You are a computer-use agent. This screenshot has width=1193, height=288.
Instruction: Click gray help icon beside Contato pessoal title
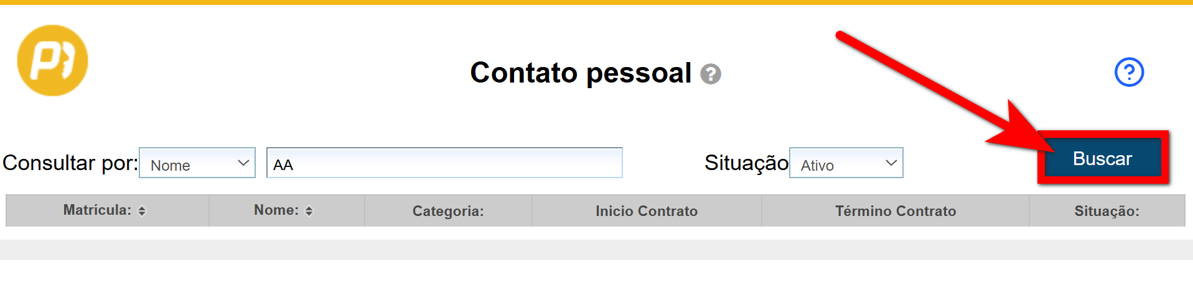point(710,74)
